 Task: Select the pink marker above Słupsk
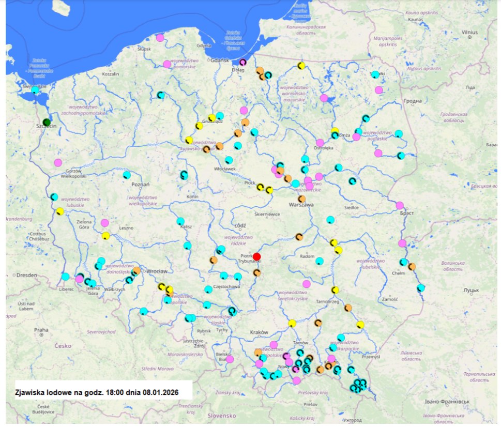click(x=160, y=37)
